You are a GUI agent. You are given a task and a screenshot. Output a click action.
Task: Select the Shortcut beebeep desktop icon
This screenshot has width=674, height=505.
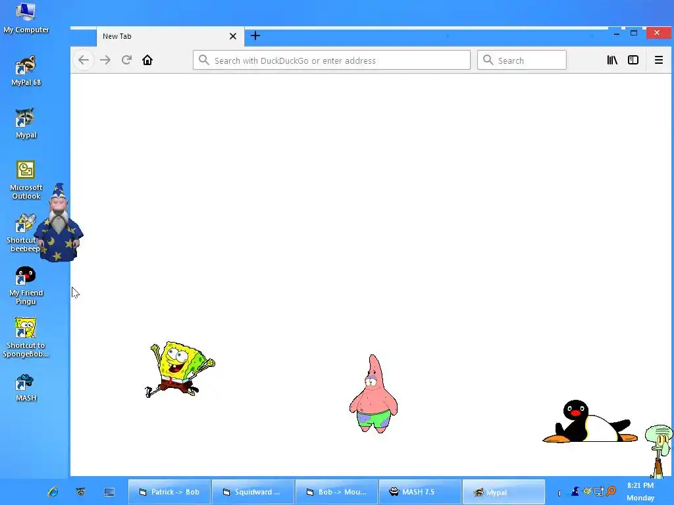click(x=24, y=233)
